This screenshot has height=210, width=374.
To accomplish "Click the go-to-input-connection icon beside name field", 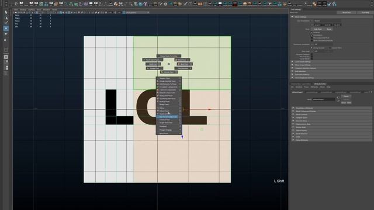I will pyautogui.click(x=338, y=97).
